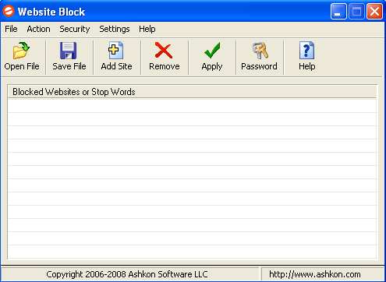
Task: Open the Action menu
Action: coord(38,29)
